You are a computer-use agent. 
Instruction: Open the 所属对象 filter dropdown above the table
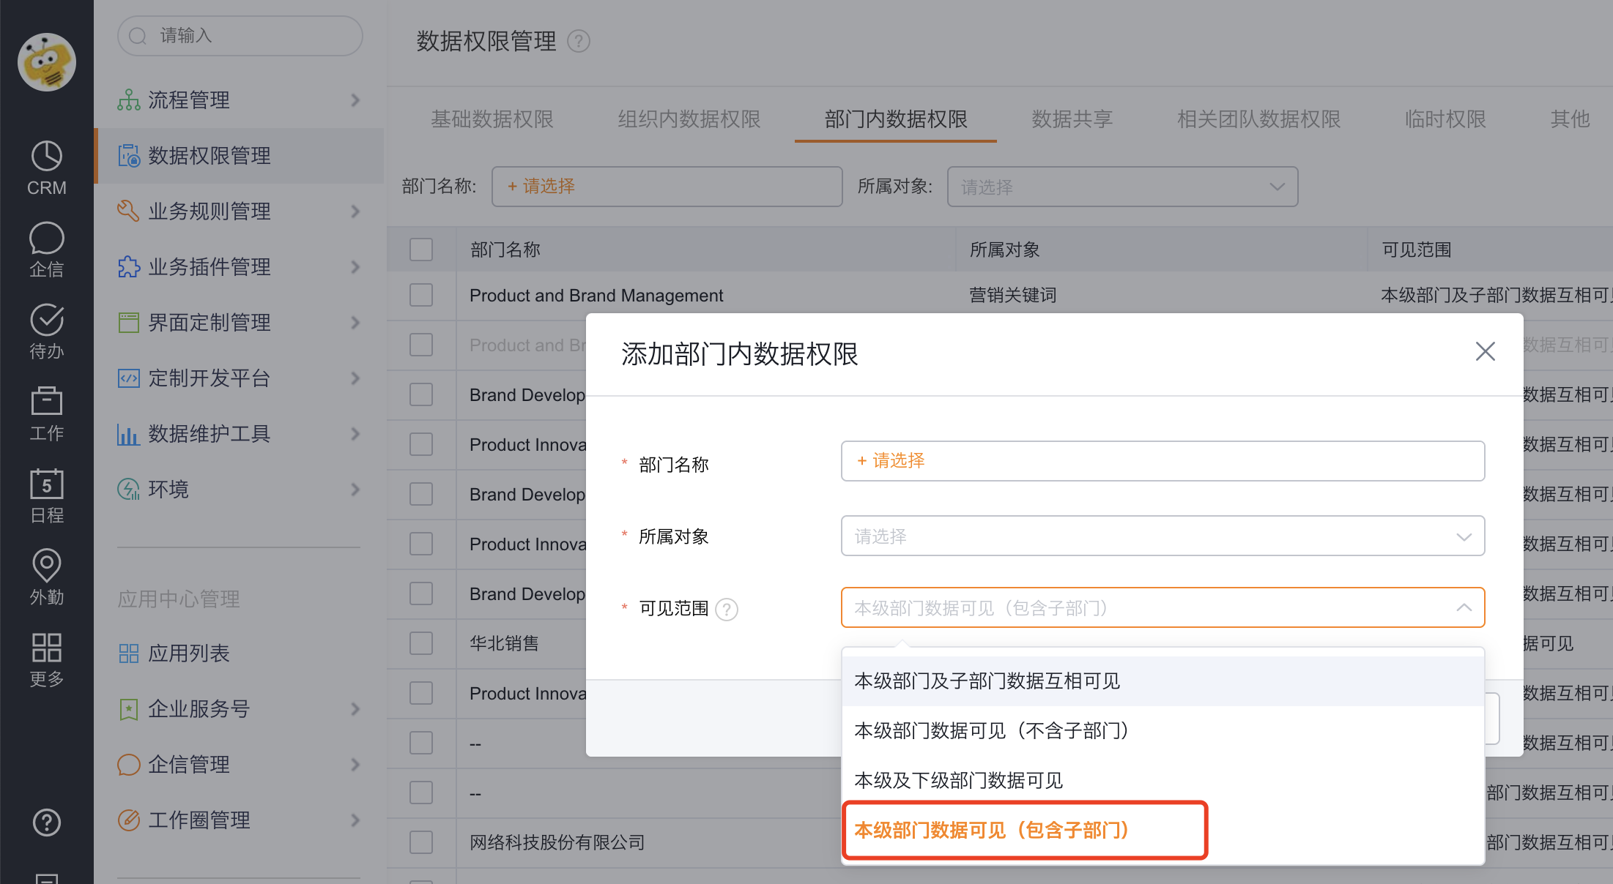[1122, 187]
